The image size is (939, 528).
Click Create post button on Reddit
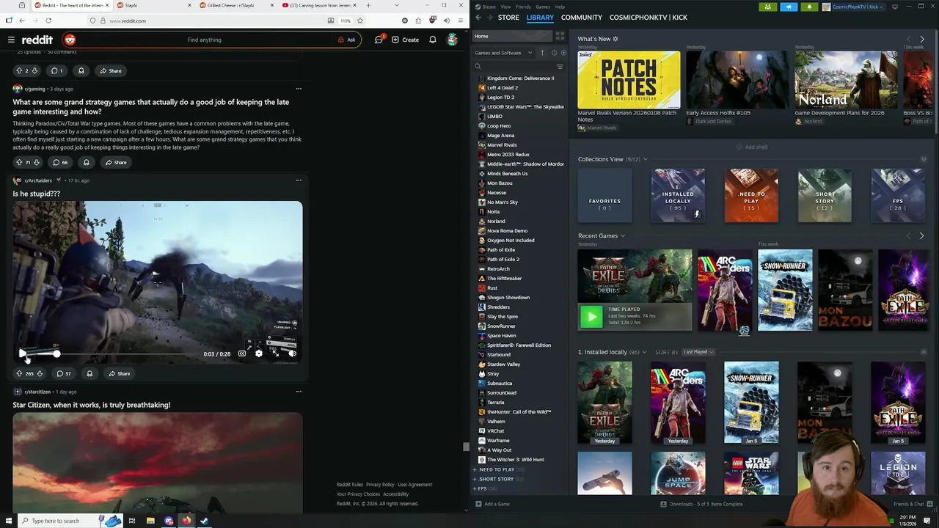405,40
